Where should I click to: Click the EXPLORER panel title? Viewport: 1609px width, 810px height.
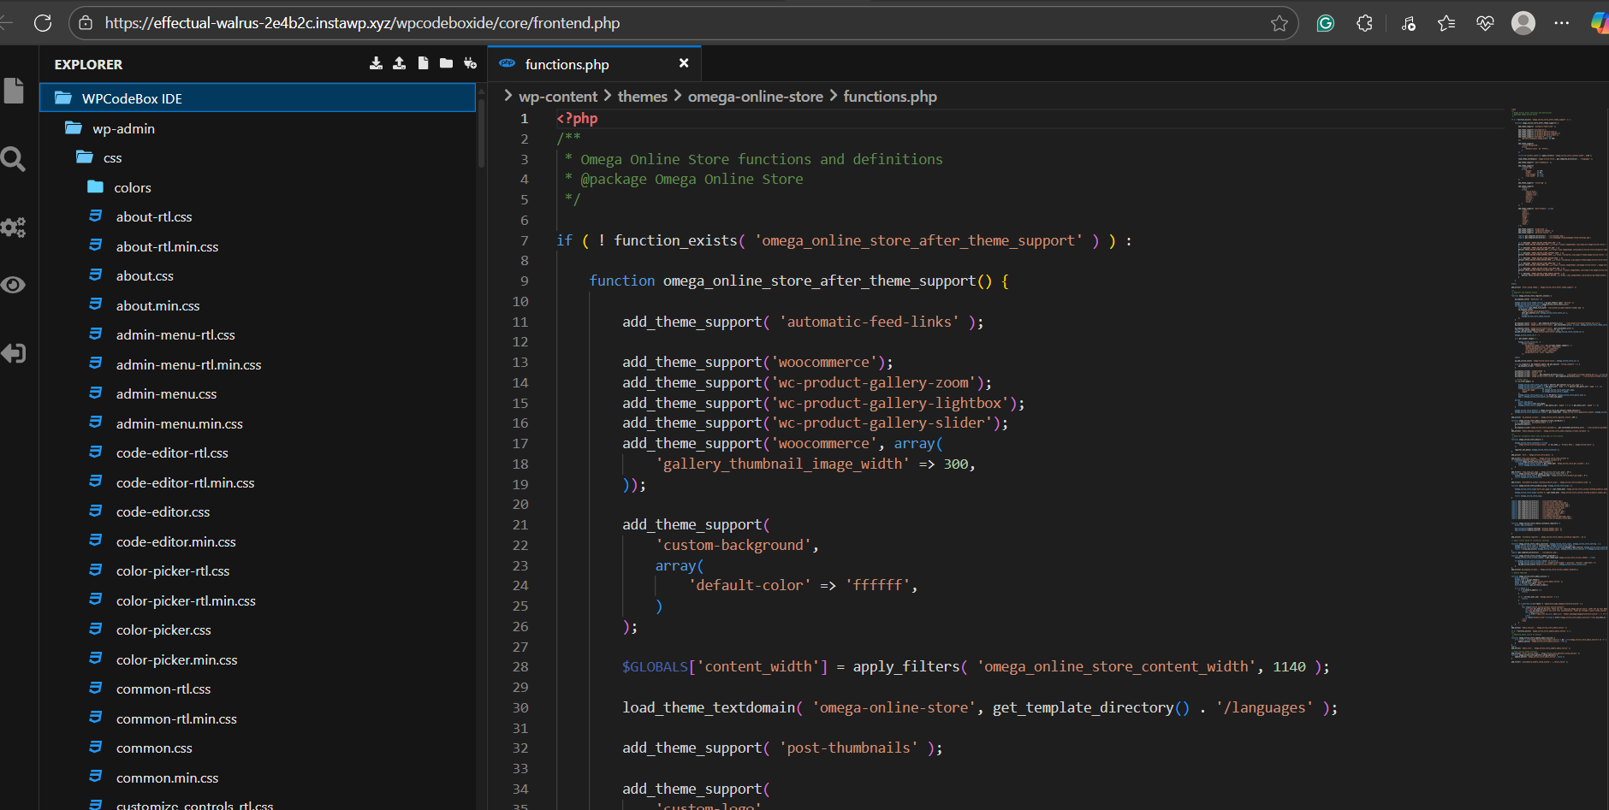pos(88,64)
